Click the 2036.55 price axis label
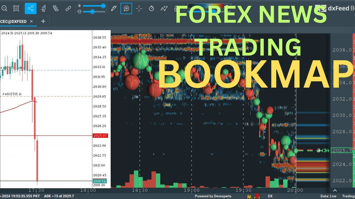The width and height of the screenshot is (355, 199). (x=100, y=38)
